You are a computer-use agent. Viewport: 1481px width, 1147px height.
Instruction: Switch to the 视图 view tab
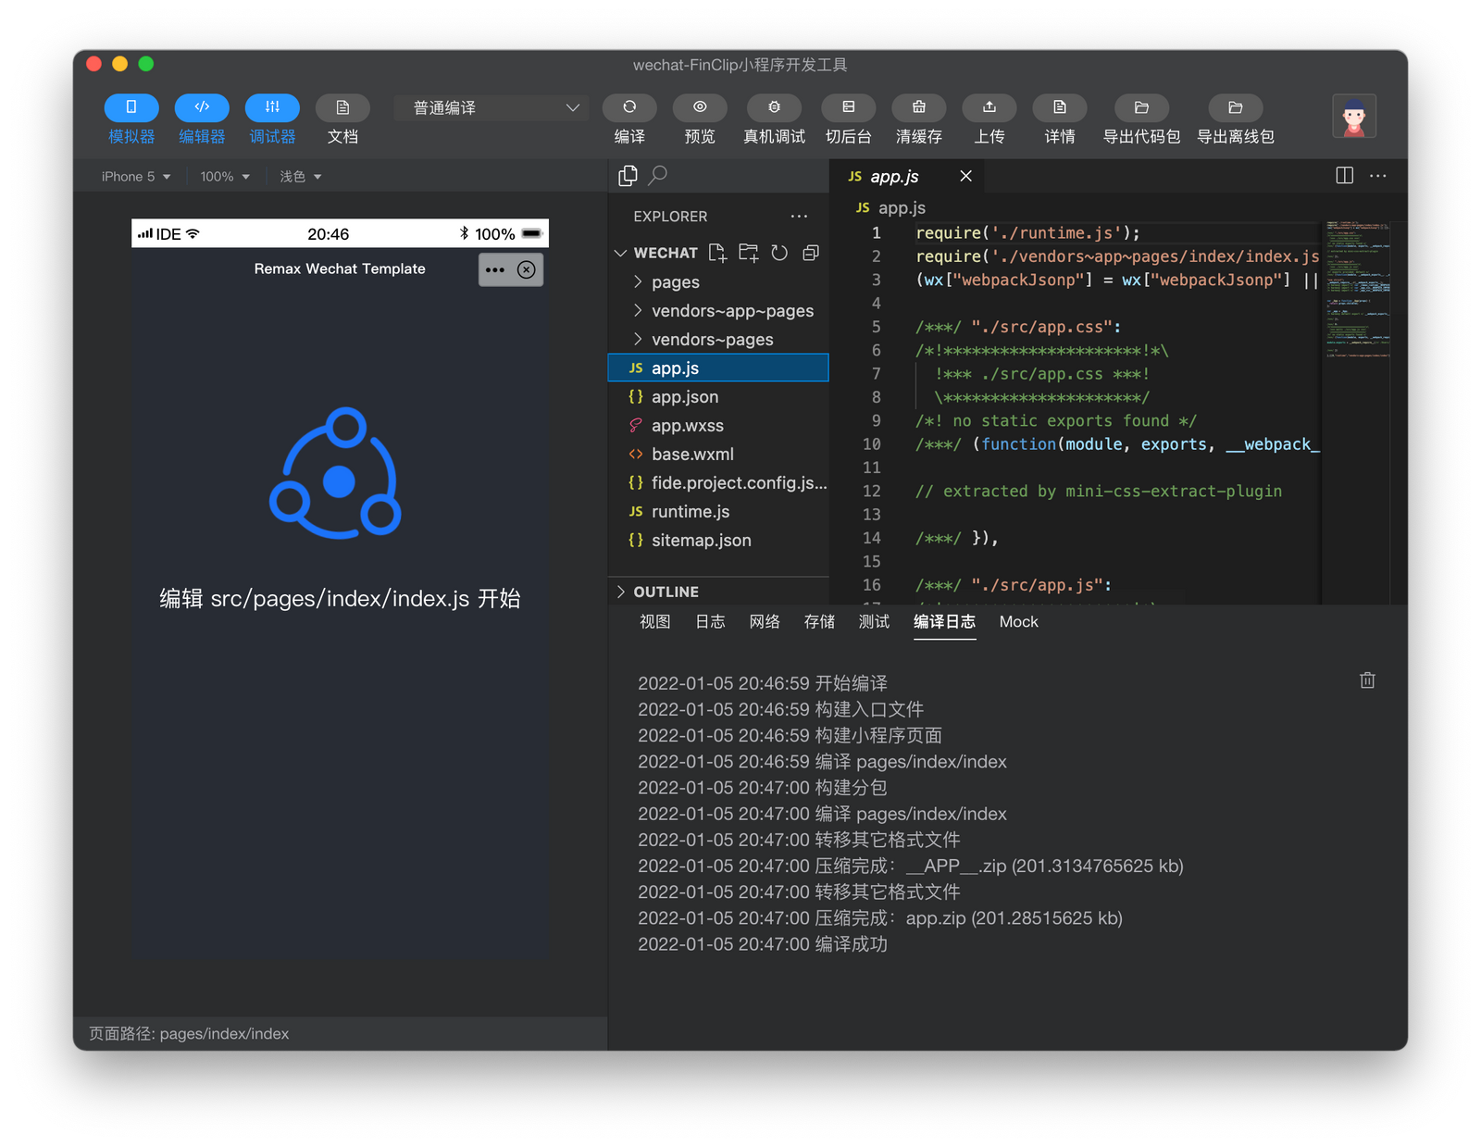tap(655, 622)
